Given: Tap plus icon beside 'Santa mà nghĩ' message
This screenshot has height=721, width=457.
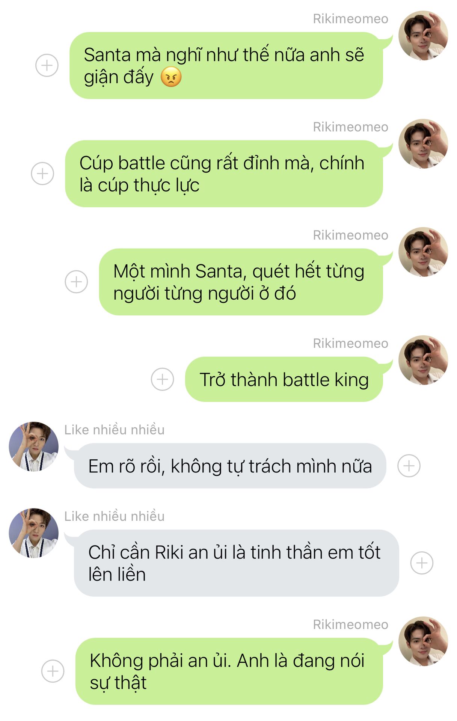Looking at the screenshot, I should click(47, 65).
